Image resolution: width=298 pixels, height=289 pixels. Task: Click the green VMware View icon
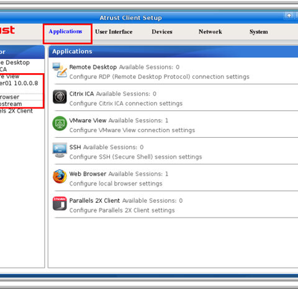(x=60, y=123)
